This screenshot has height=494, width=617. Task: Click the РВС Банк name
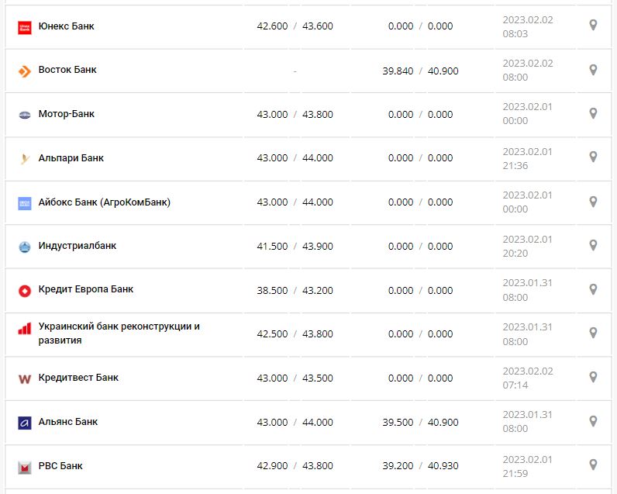60,466
